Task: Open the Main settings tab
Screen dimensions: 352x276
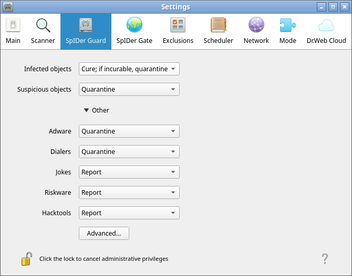Action: [x=13, y=31]
